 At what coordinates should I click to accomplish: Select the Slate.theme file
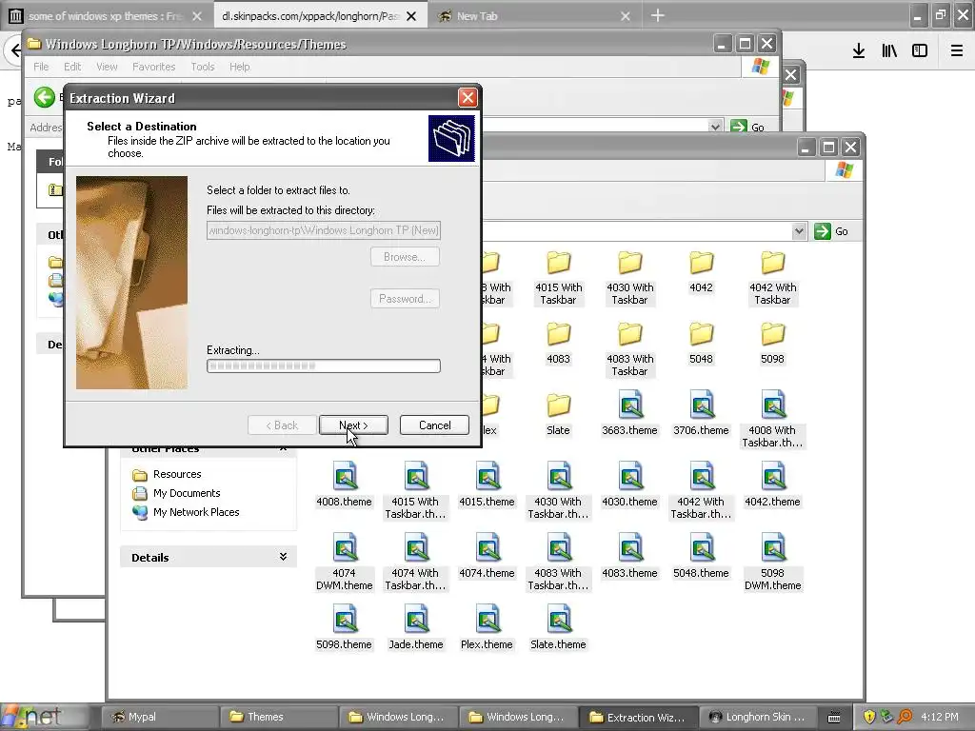558,628
